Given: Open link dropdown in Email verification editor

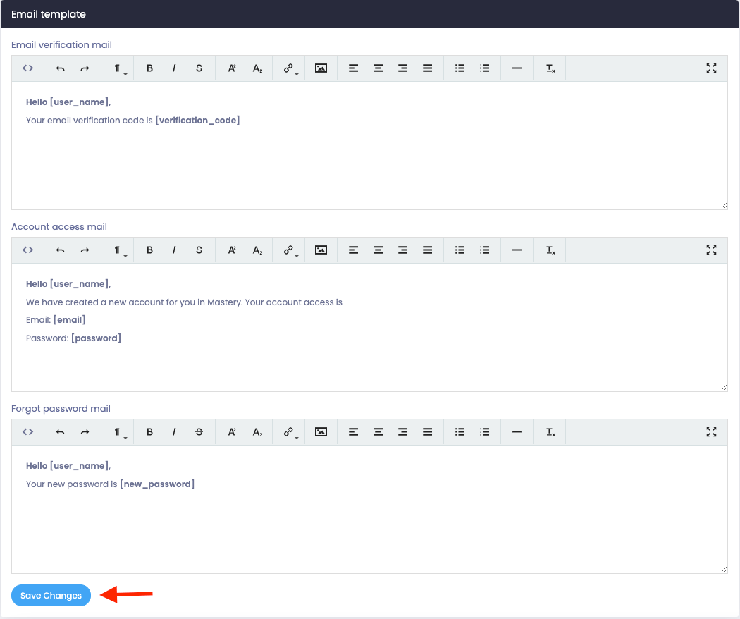Looking at the screenshot, I should point(289,68).
